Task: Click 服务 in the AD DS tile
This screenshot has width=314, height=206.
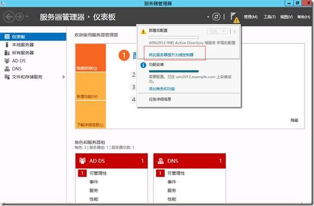Action: coord(94,191)
